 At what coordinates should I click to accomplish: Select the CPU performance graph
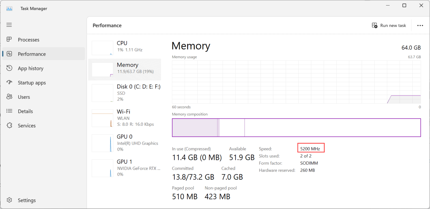pyautogui.click(x=103, y=48)
